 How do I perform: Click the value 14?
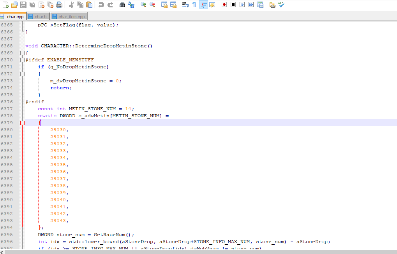coord(128,109)
